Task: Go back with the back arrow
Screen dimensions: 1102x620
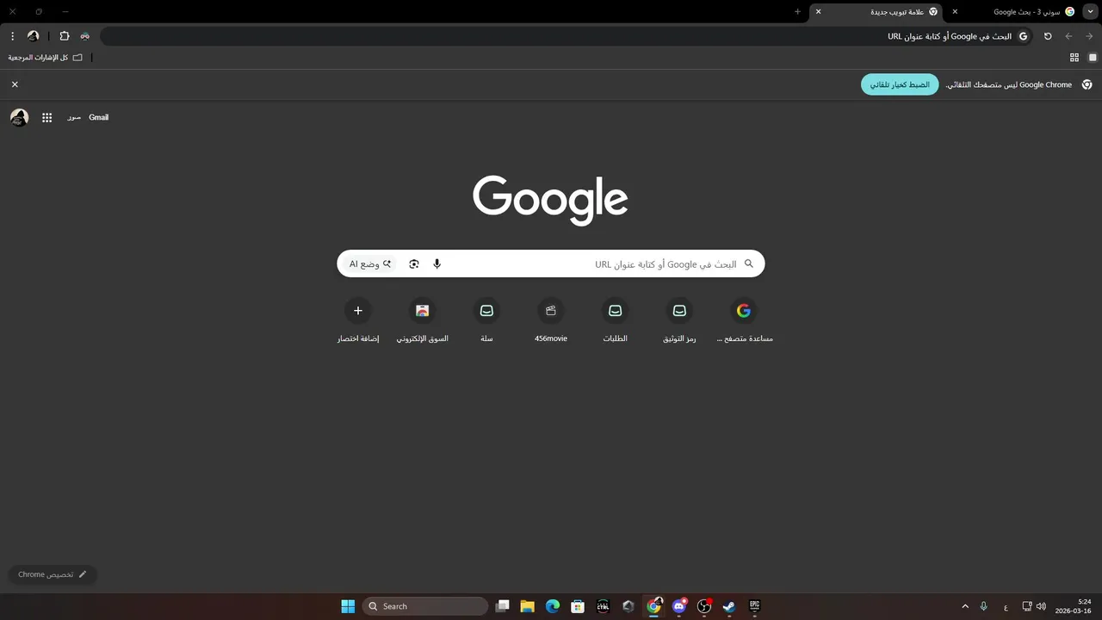Action: coord(1068,36)
